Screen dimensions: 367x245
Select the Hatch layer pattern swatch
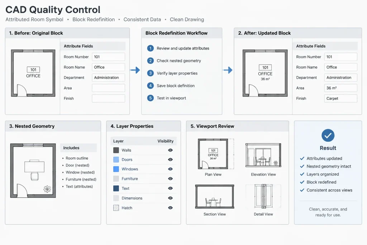[116, 208]
